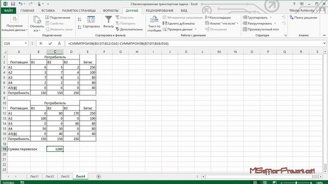
Task: Open the Получение внешних данных button
Action: pyautogui.click(x=14, y=24)
